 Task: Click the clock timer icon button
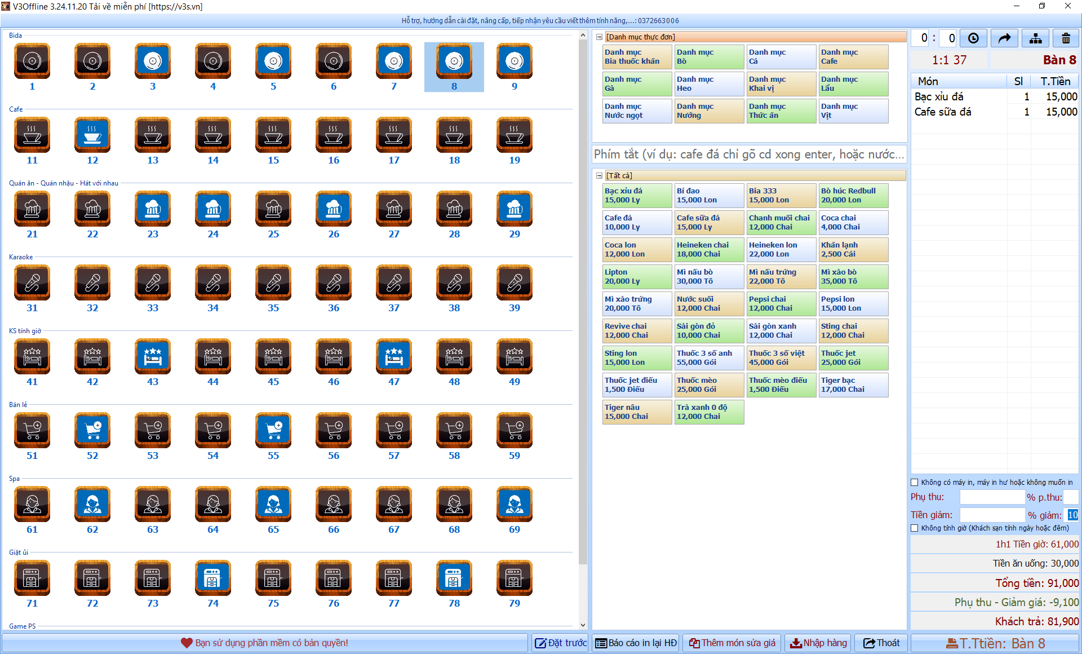pyautogui.click(x=973, y=38)
